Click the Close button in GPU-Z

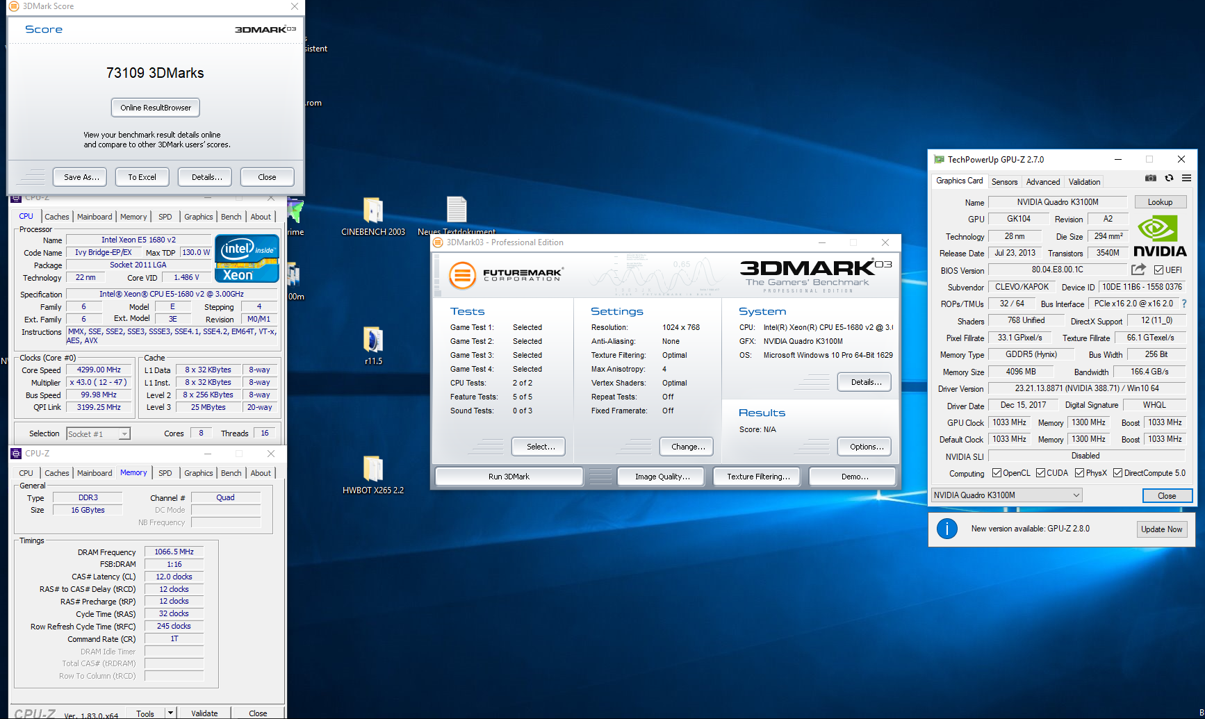1167,496
